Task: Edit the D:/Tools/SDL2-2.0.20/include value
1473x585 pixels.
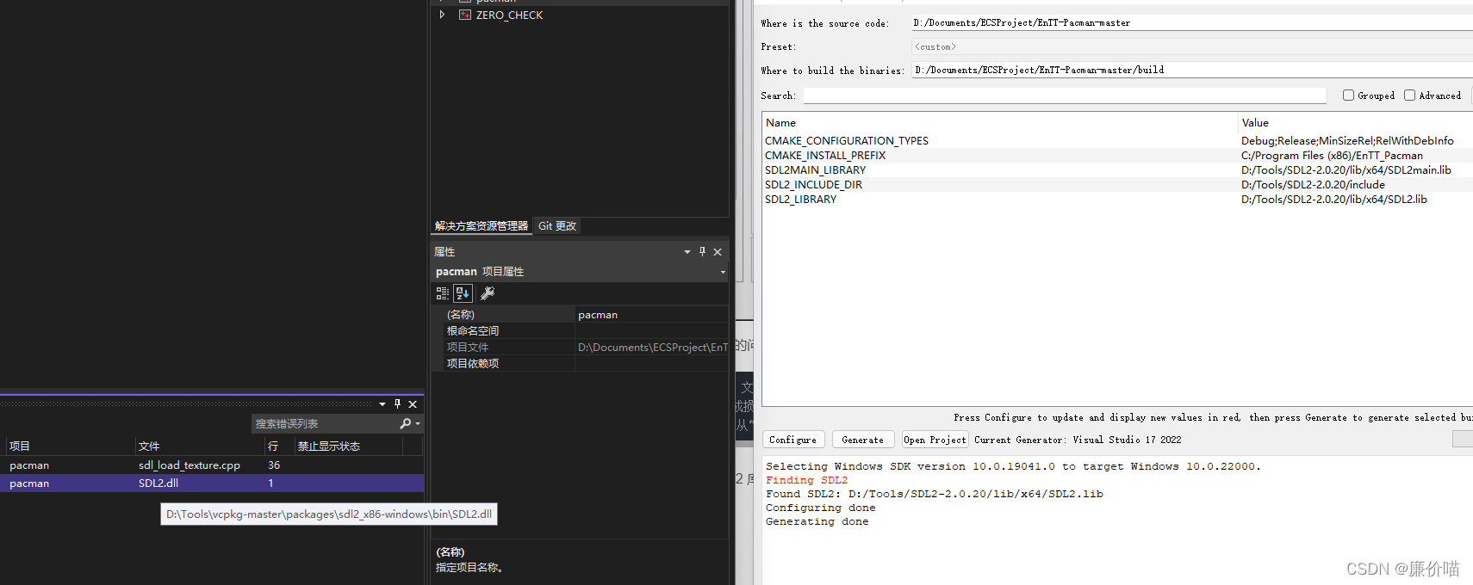Action: point(1313,184)
